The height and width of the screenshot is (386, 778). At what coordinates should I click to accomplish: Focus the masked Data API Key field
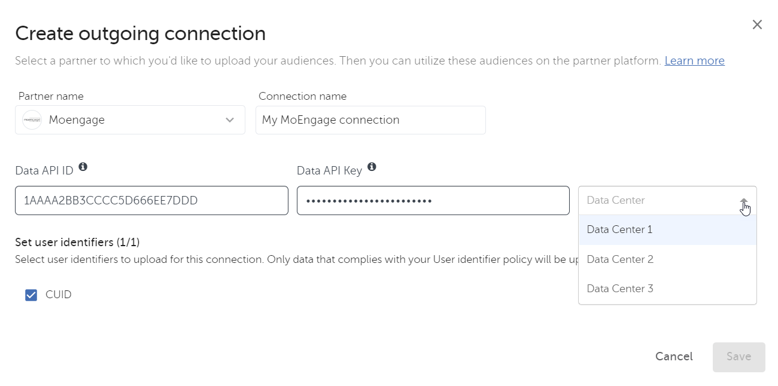click(433, 201)
